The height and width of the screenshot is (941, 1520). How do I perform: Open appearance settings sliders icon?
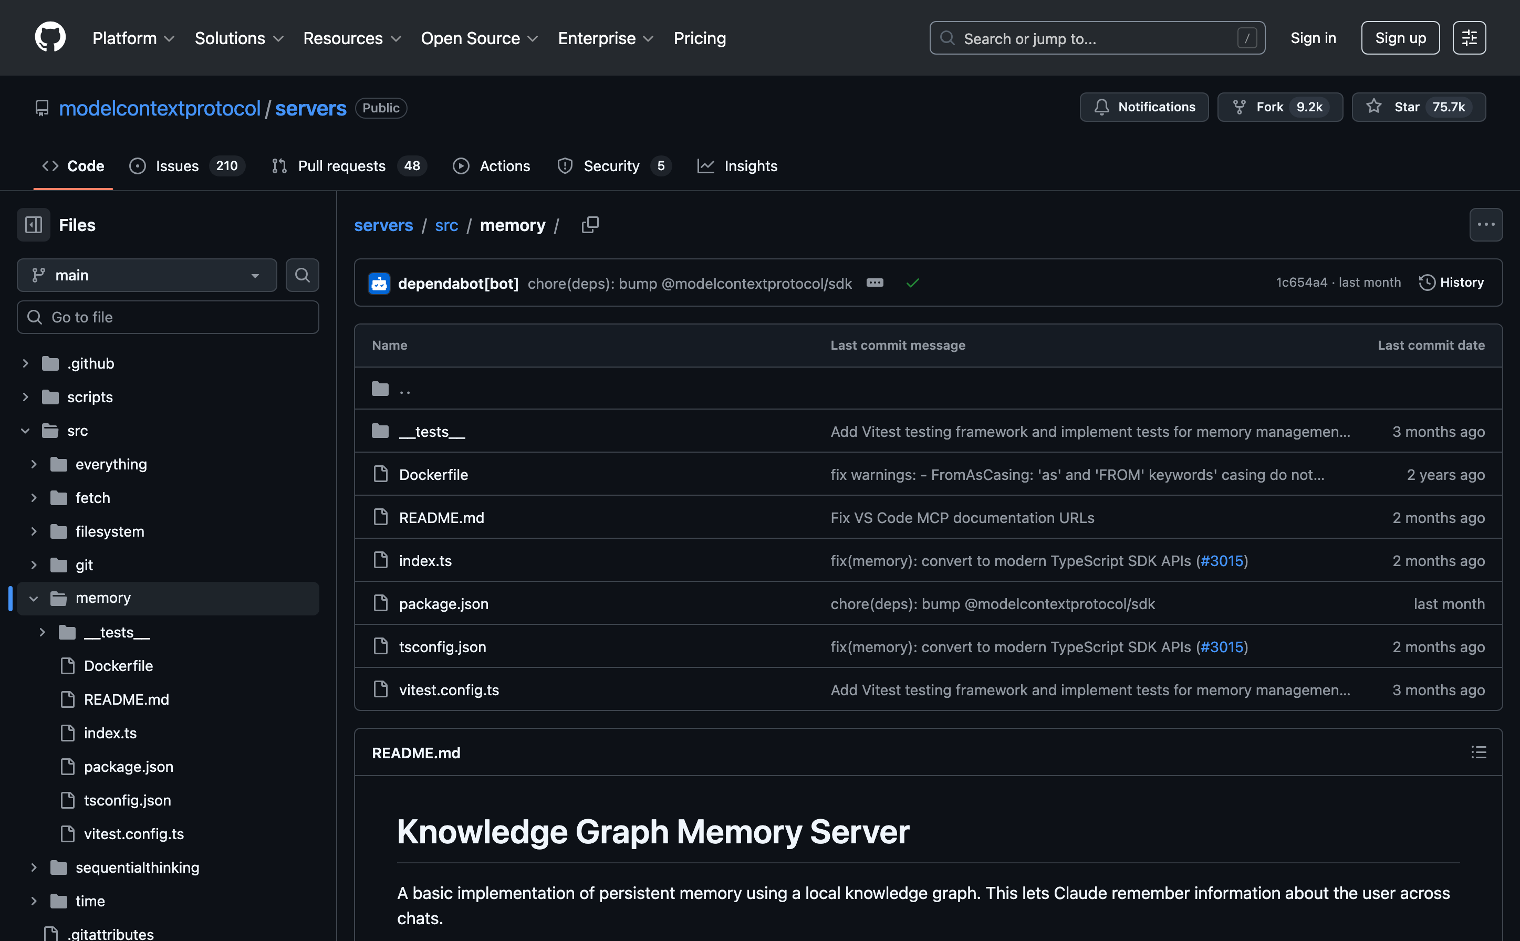[x=1469, y=38]
